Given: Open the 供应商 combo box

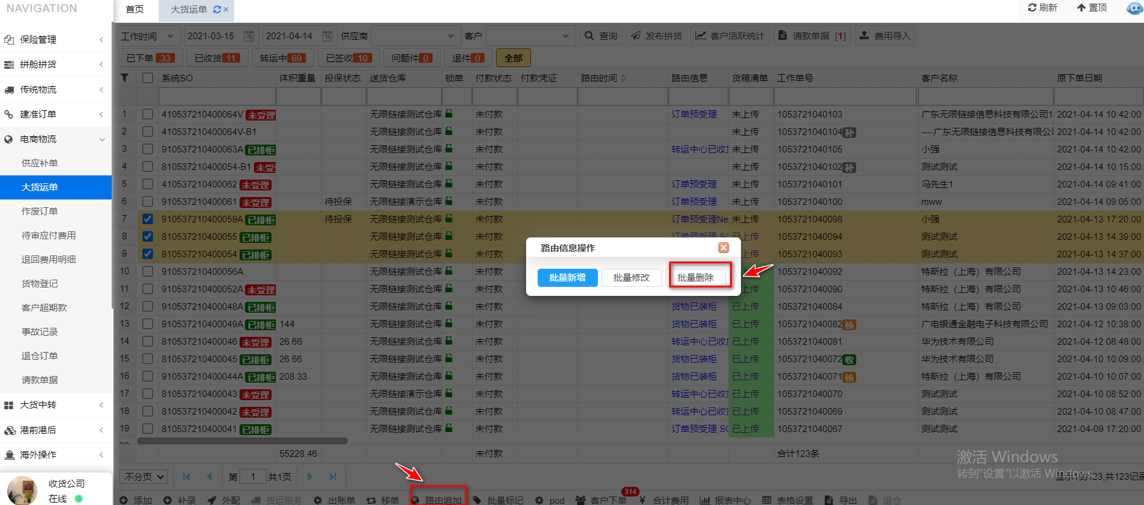Looking at the screenshot, I should (415, 36).
